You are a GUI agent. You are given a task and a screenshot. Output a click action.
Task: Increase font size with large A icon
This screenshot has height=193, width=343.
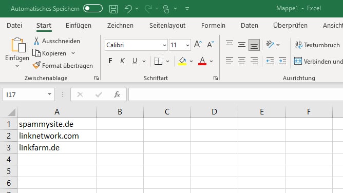pyautogui.click(x=198, y=44)
